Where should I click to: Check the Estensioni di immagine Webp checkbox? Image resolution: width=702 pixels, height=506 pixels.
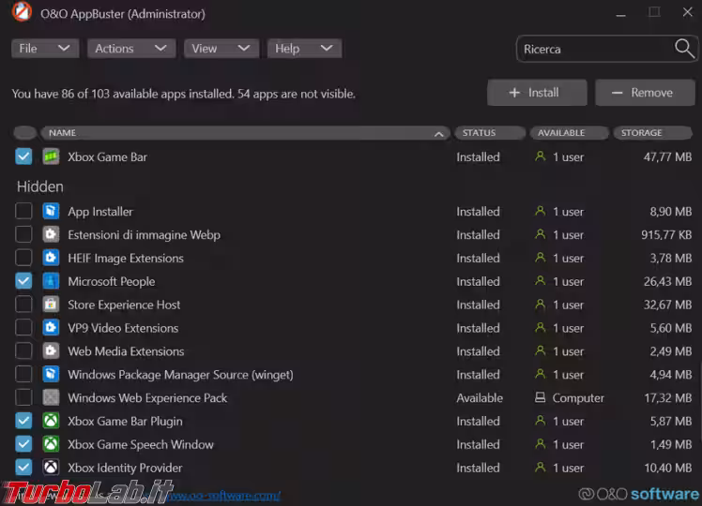point(23,234)
